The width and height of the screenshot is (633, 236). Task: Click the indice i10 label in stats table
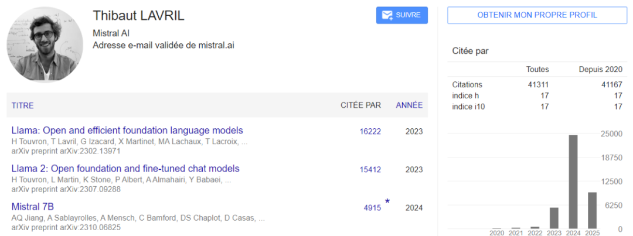point(468,106)
